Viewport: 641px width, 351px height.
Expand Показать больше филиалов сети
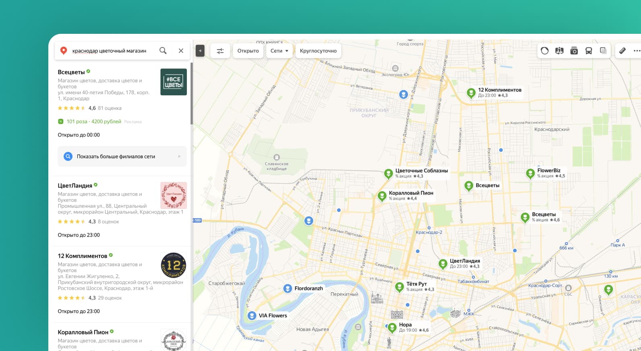click(122, 157)
